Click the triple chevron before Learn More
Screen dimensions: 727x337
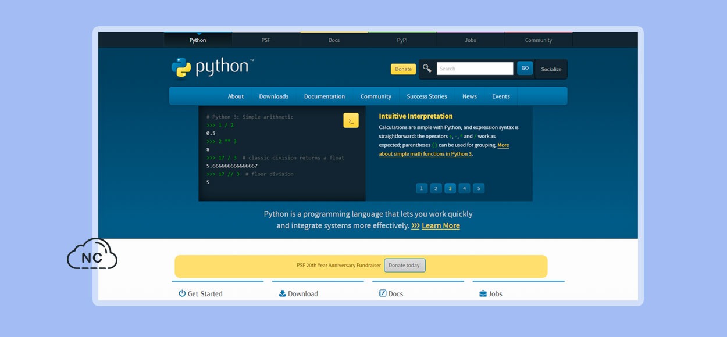415,225
